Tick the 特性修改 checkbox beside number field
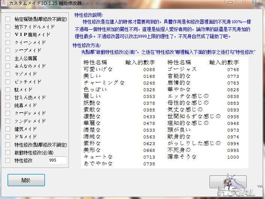This screenshot has width=265, height=199. point(7,160)
